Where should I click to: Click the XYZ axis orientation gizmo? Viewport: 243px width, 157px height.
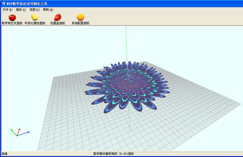click(x=18, y=133)
